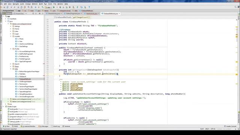Open the Build menu
240x135 pixels.
coord(41,4)
